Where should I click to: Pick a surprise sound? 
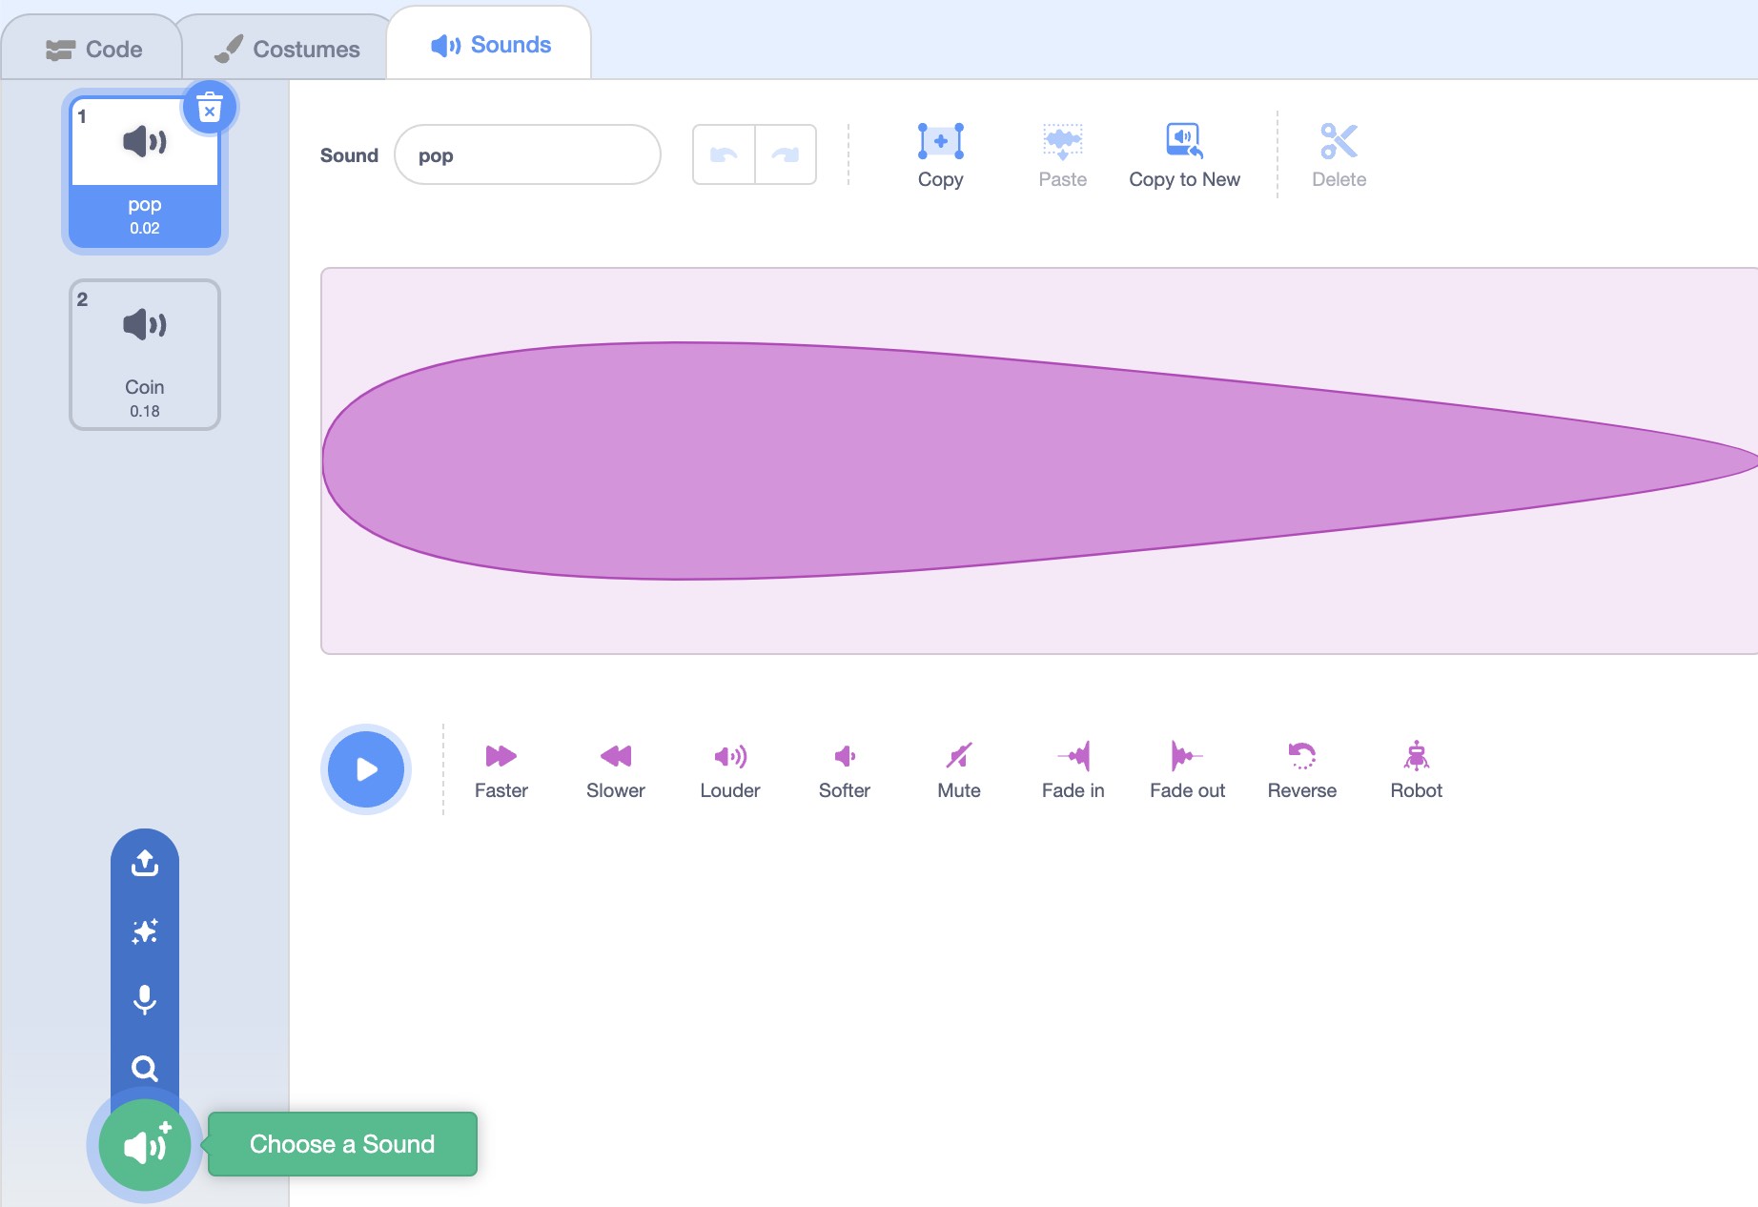pos(145,931)
